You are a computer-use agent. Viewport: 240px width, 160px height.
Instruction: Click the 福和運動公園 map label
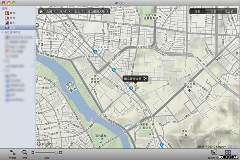[x=101, y=137]
